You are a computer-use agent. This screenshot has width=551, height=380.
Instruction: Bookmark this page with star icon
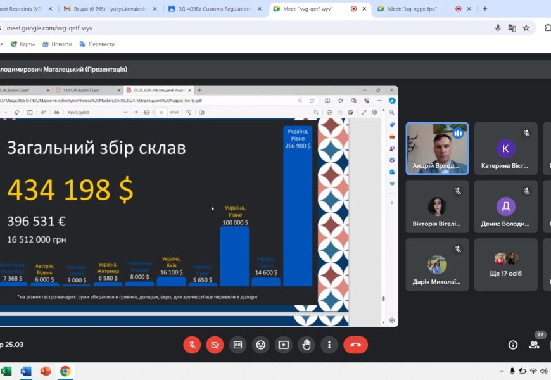pyautogui.click(x=526, y=28)
